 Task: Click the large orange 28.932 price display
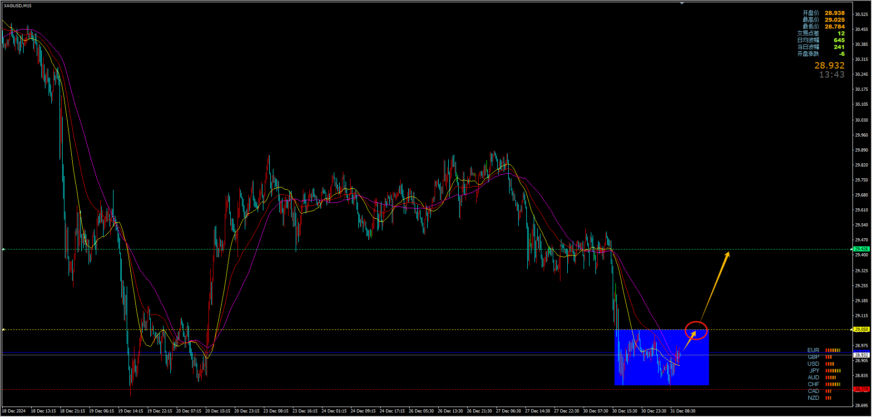point(829,66)
